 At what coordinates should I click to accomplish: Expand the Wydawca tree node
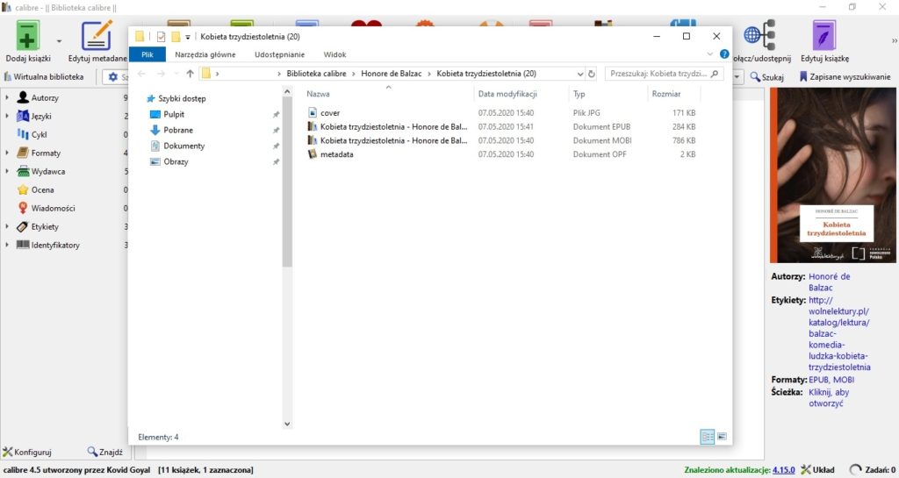[x=7, y=171]
